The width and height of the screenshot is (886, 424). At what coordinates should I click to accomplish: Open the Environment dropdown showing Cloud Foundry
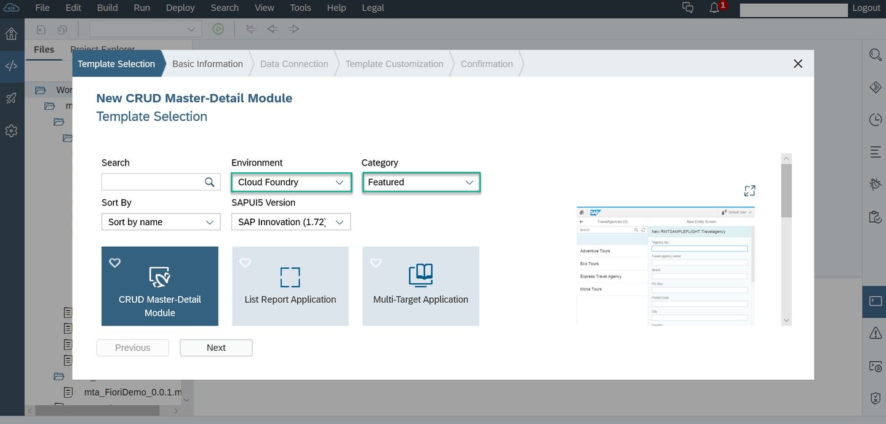(291, 182)
